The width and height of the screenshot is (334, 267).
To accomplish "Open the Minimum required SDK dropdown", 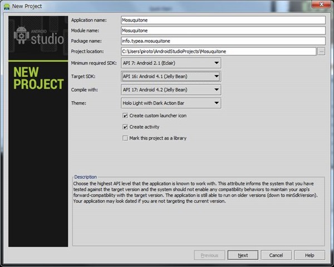I will [171, 63].
